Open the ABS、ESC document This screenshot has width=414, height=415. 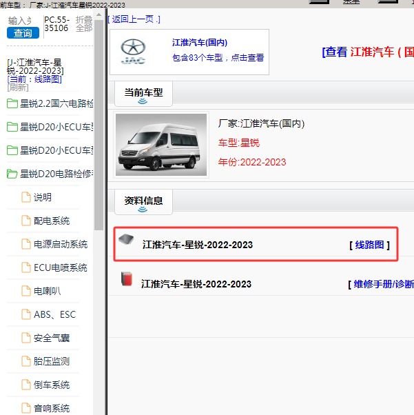pyautogui.click(x=49, y=314)
